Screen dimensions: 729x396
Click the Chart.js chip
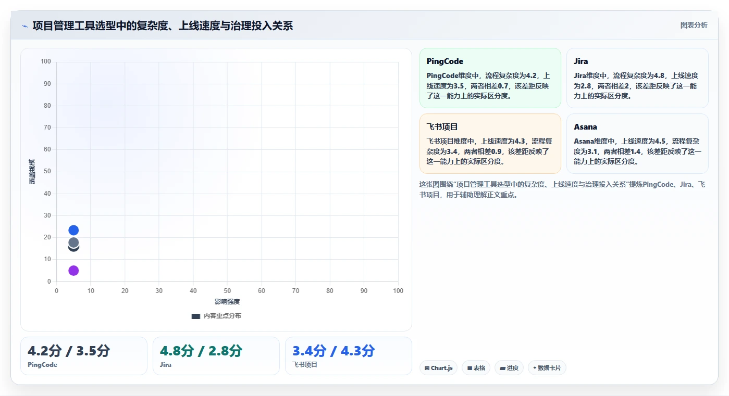coord(438,368)
